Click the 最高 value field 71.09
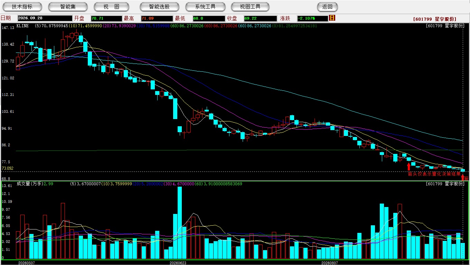Image resolution: width=470 pixels, height=265 pixels. click(x=157, y=18)
